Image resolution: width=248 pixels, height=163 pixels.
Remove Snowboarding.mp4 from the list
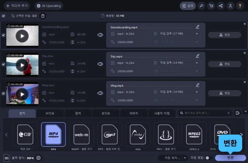coord(245,24)
